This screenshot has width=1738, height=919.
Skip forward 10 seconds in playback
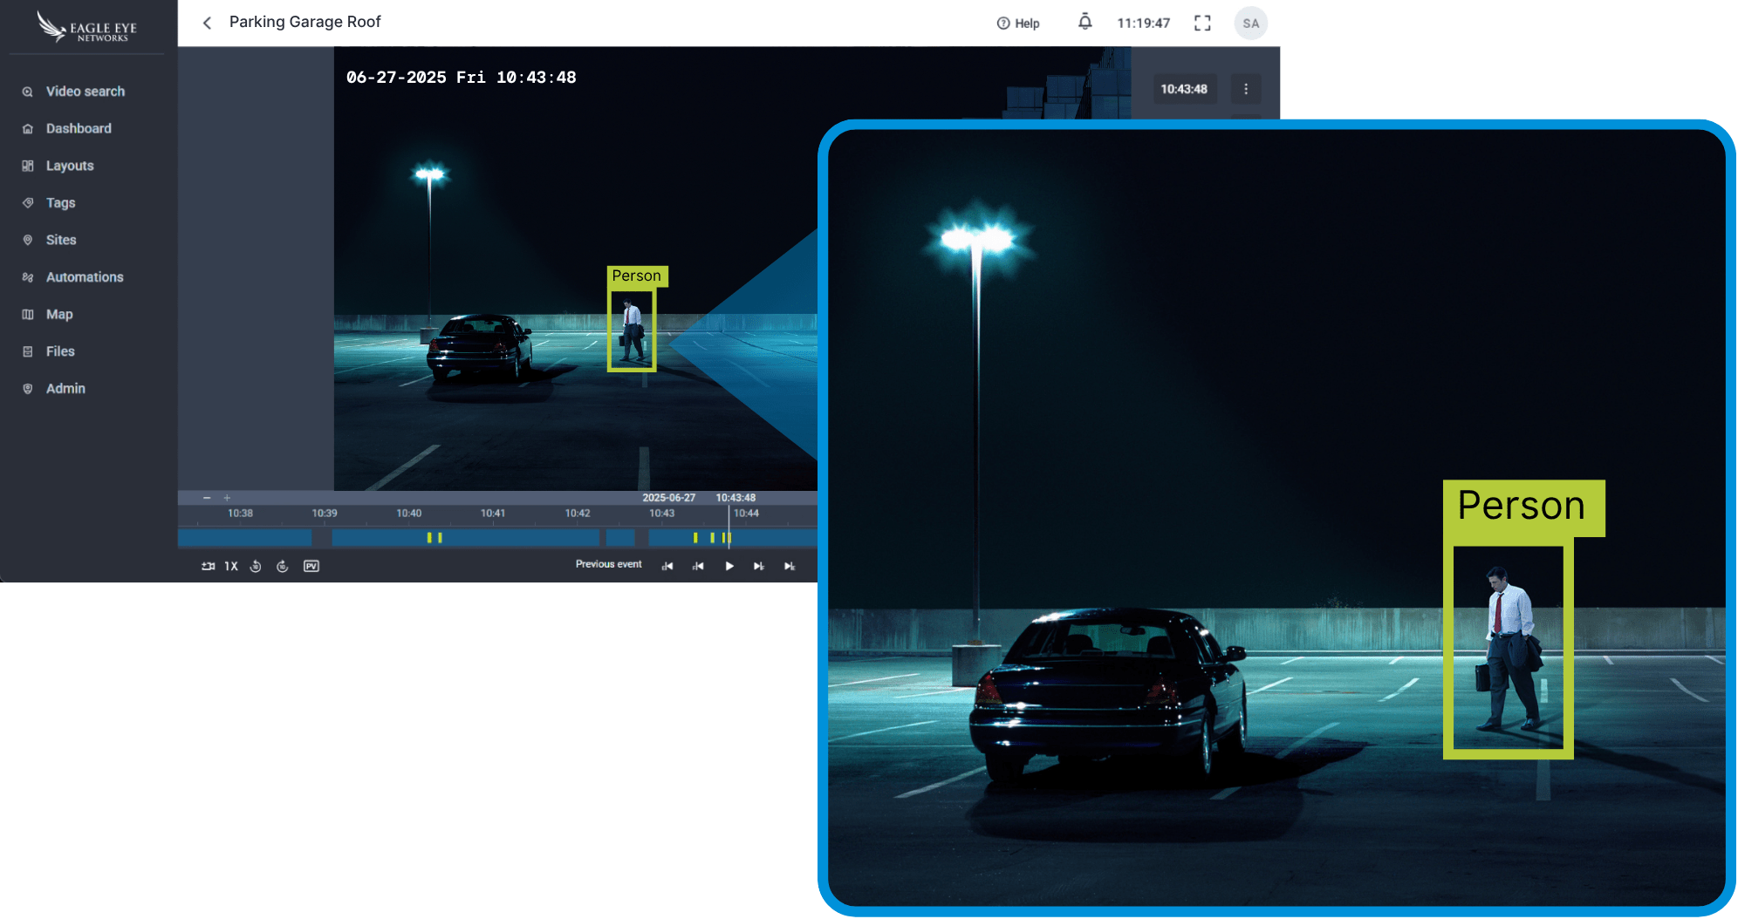[282, 566]
